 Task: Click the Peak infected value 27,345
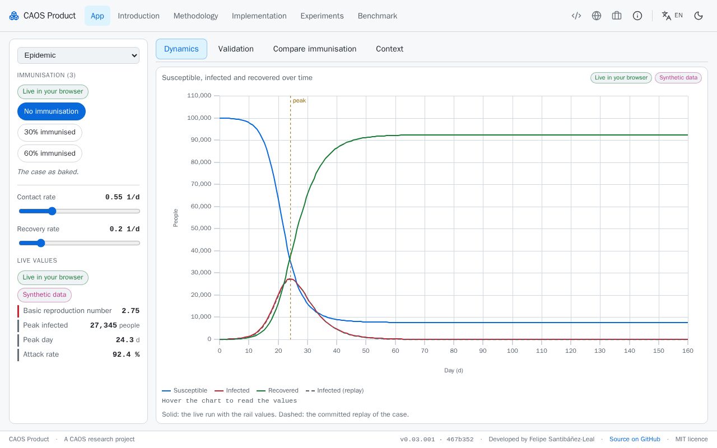104,325
